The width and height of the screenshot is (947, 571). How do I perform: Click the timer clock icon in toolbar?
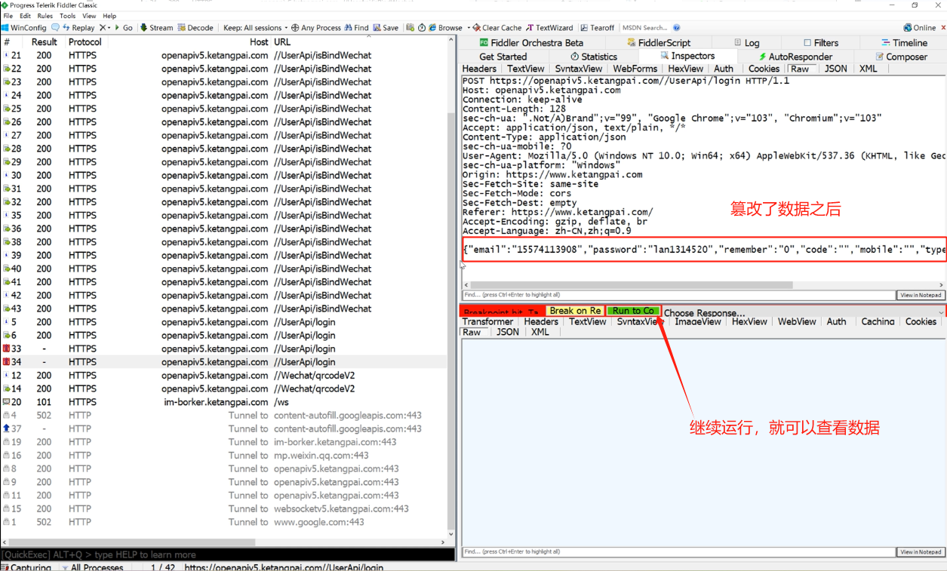point(421,28)
